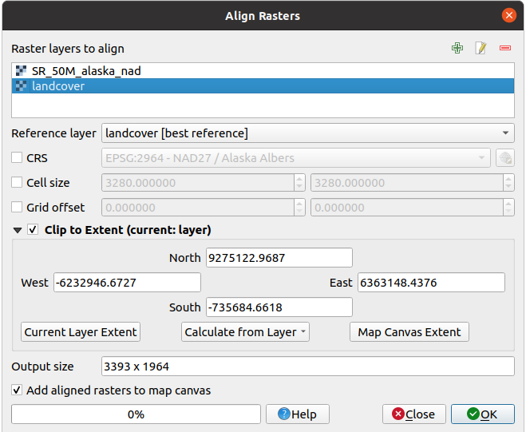
Task: Open the Reference layer dropdown
Action: pos(307,133)
